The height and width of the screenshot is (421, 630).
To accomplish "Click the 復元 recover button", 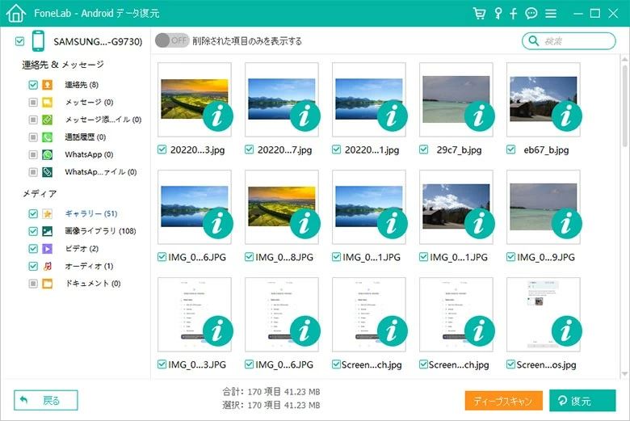I will tap(582, 401).
